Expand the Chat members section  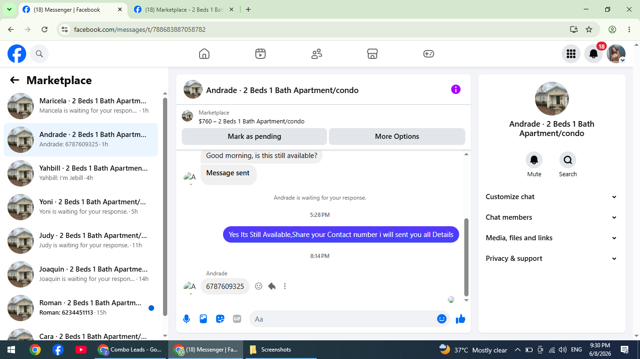click(x=551, y=217)
